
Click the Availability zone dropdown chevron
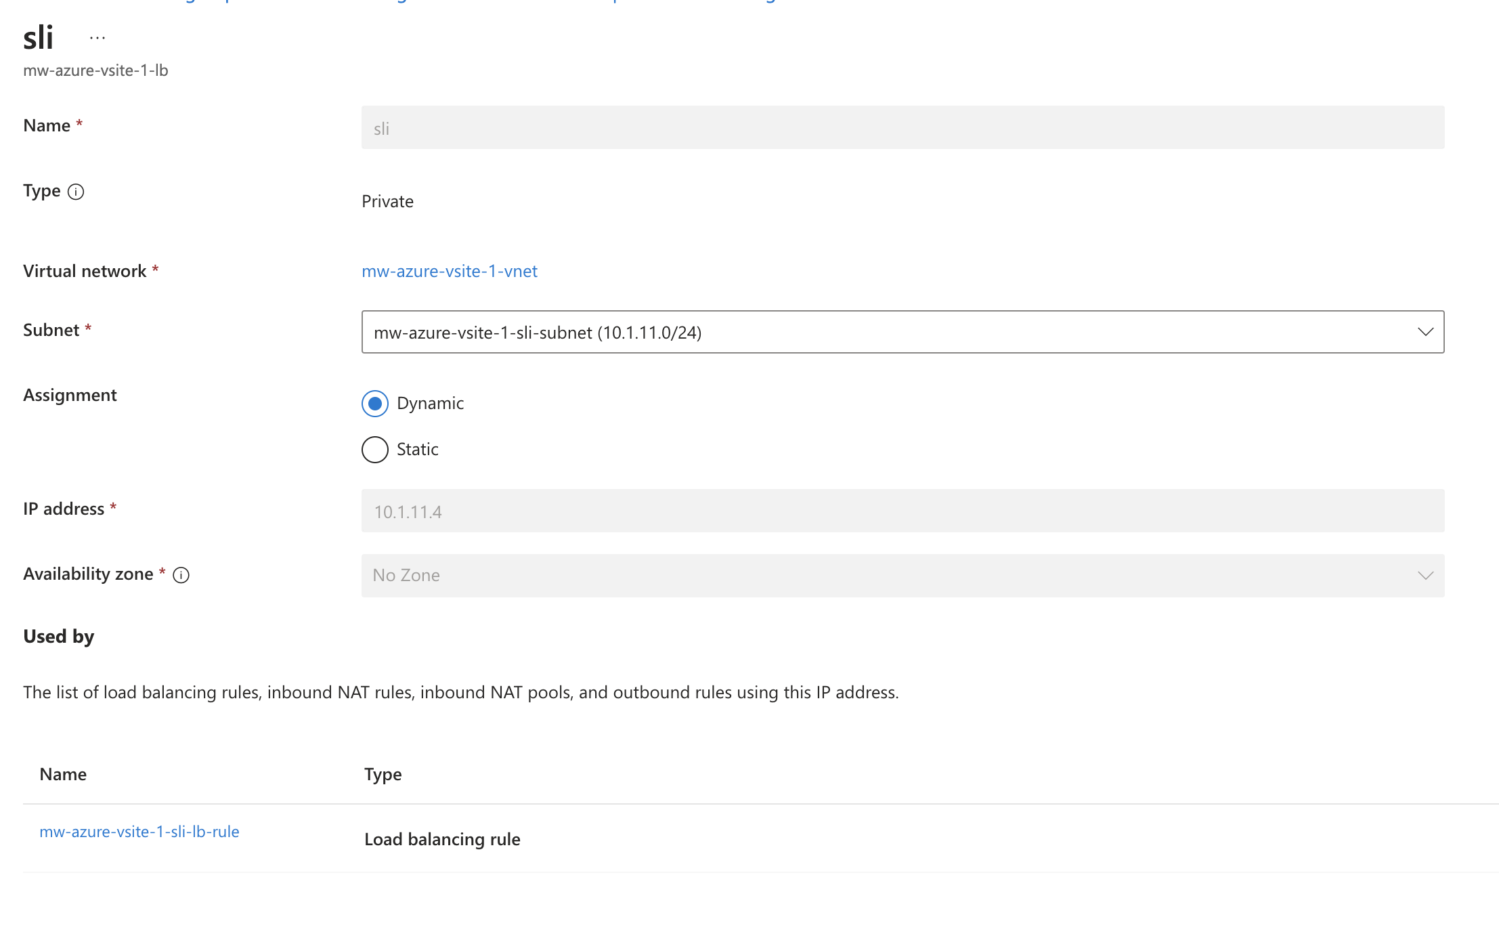(1426, 575)
